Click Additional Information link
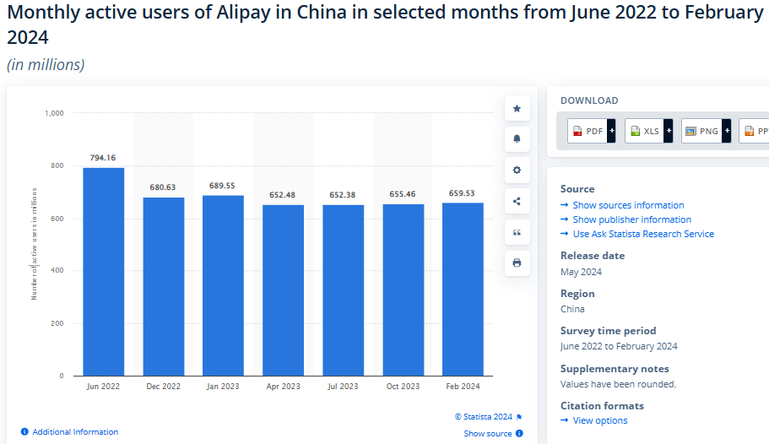The width and height of the screenshot is (769, 444). point(75,431)
